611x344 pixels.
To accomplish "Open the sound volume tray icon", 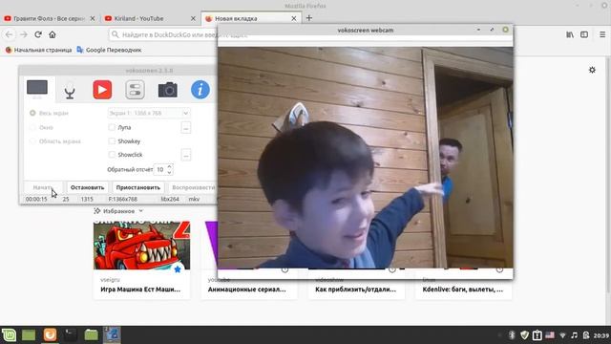I will tap(575, 335).
